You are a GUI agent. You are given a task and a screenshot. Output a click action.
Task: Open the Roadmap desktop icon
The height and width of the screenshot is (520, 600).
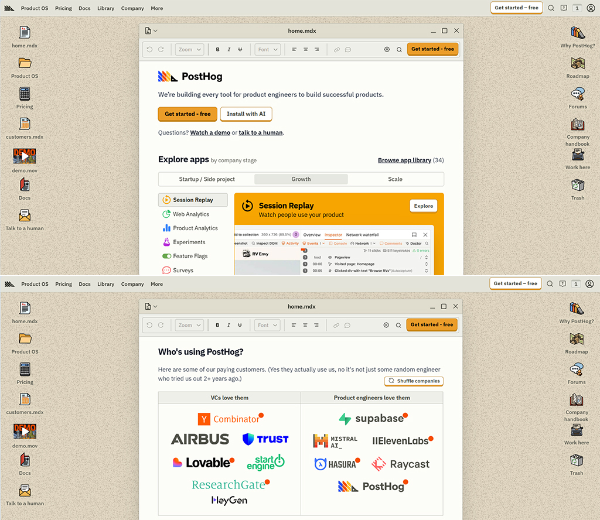(578, 63)
